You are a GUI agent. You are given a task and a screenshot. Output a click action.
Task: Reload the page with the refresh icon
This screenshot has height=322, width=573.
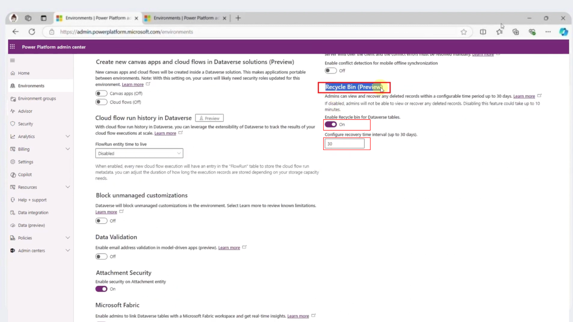pos(32,32)
